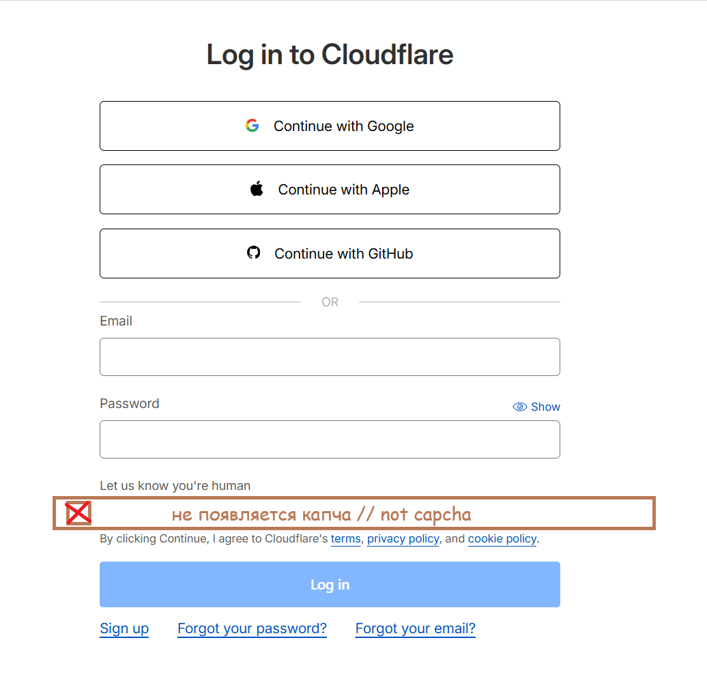The width and height of the screenshot is (707, 696).
Task: Click the Password field label
Action: 130,404
